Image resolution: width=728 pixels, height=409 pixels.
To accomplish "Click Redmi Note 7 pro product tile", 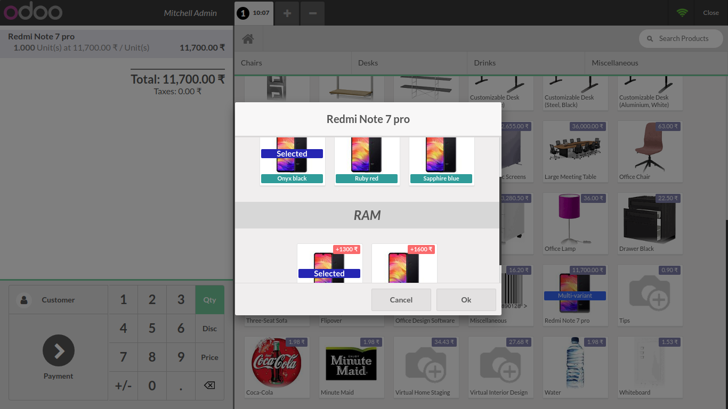I will tap(576, 295).
